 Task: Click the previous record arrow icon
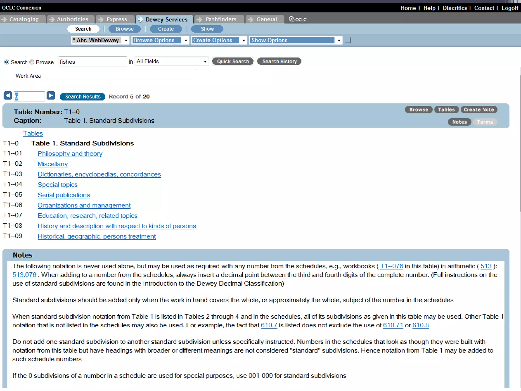(8, 96)
